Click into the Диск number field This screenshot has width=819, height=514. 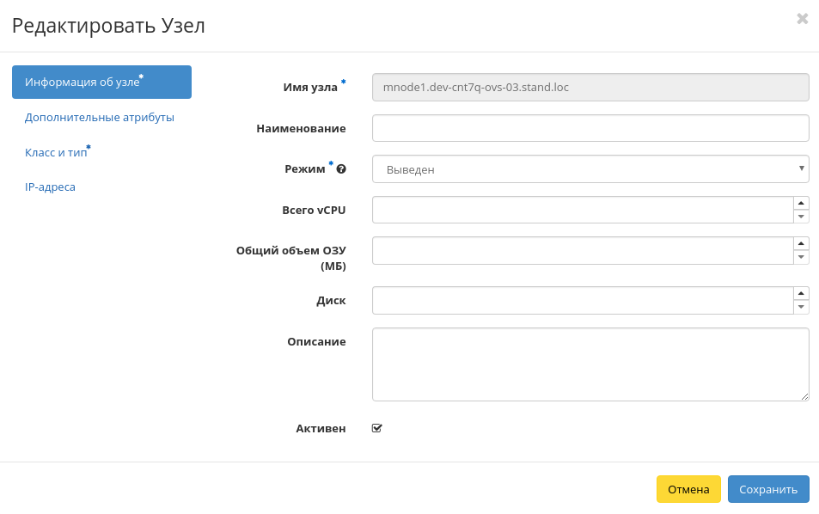[x=581, y=300]
